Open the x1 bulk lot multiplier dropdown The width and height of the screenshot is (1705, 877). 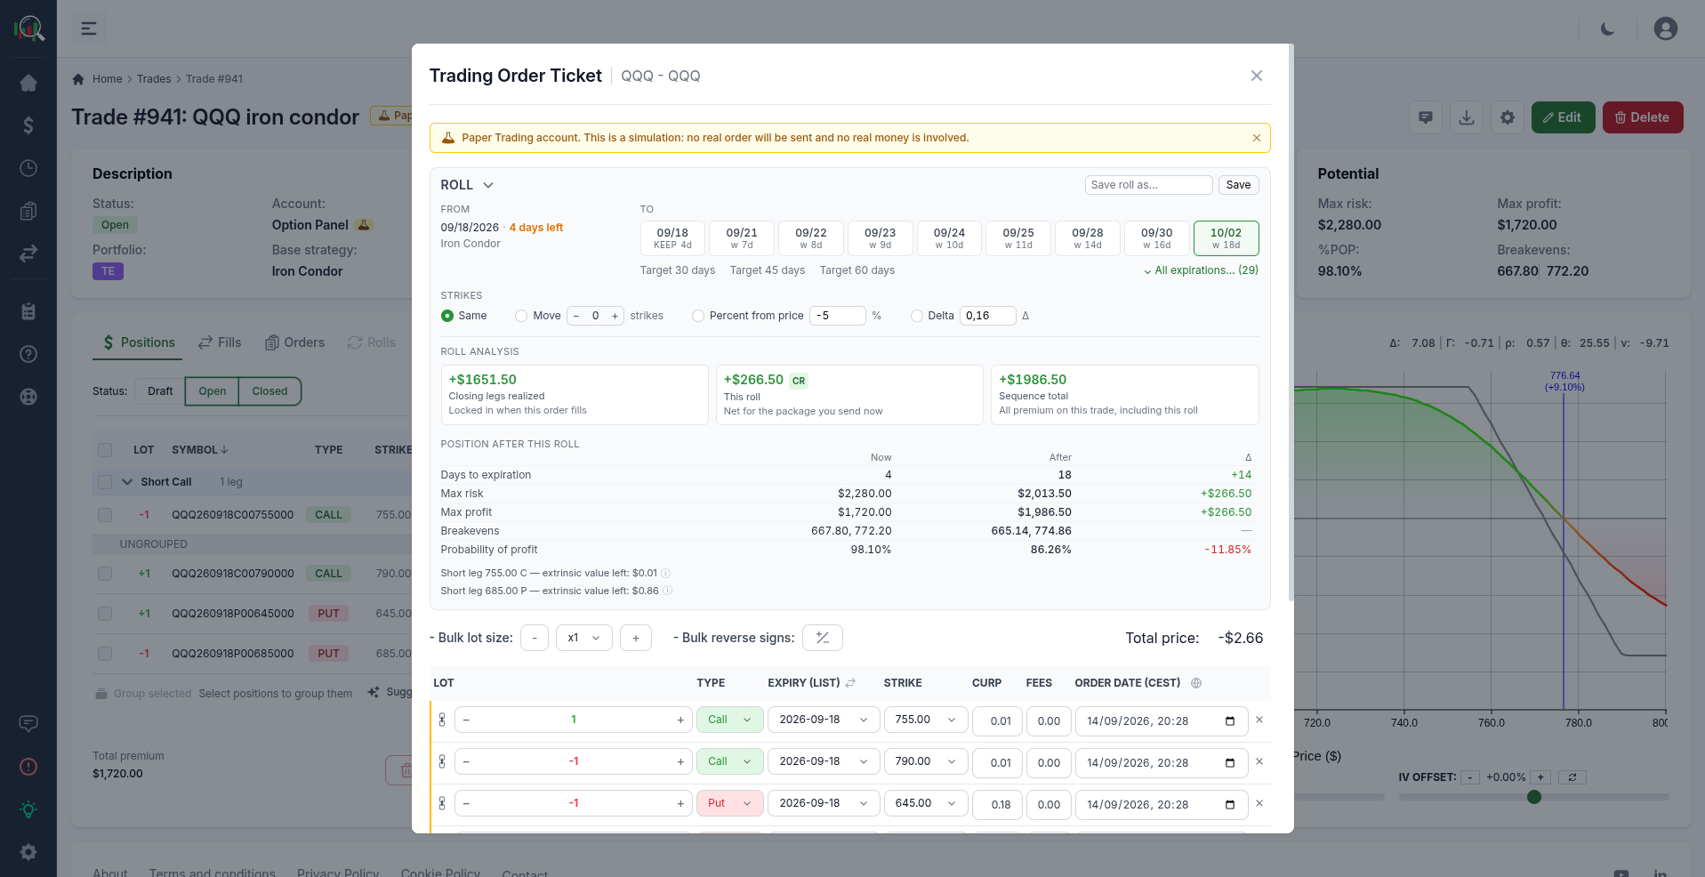pos(584,638)
